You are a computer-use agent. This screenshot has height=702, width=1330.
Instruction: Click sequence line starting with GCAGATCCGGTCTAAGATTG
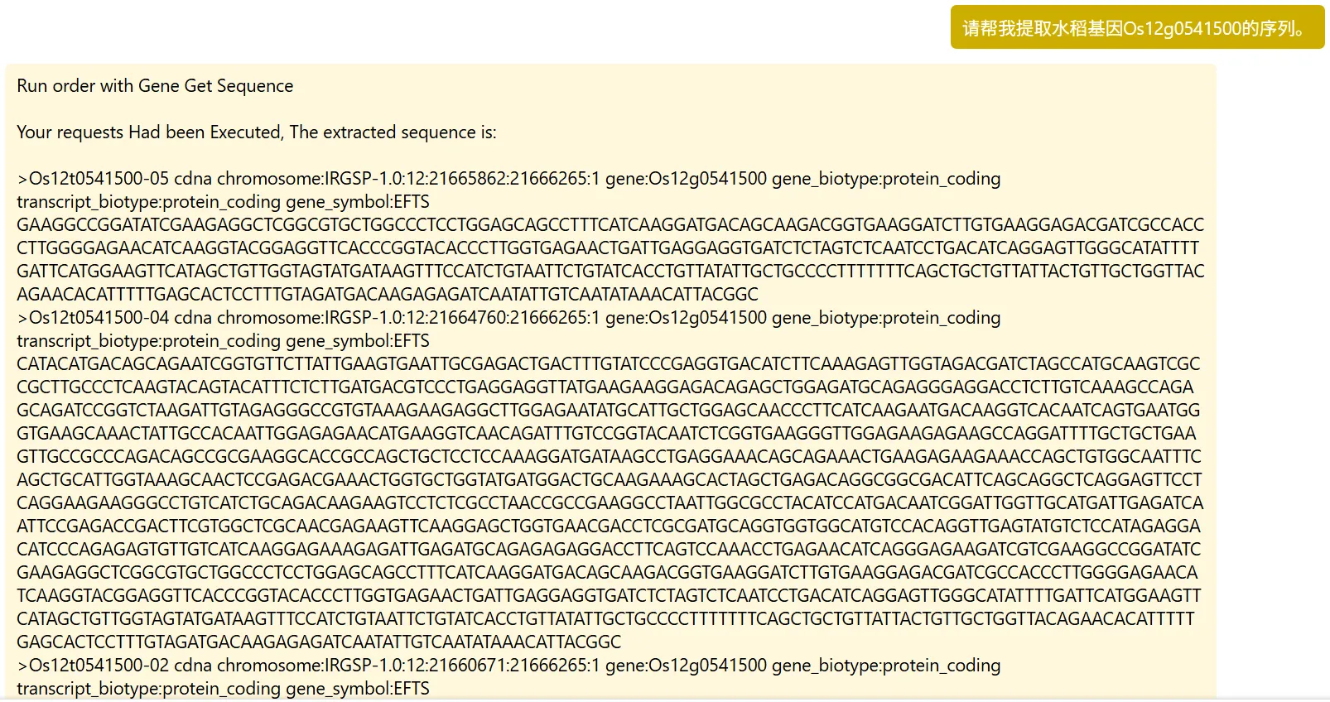[x=608, y=411]
